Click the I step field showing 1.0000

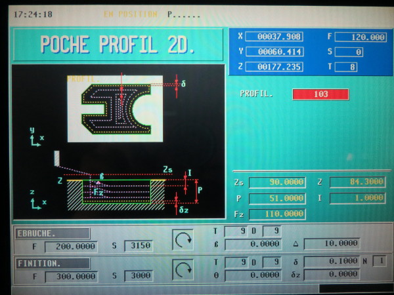tap(357, 198)
